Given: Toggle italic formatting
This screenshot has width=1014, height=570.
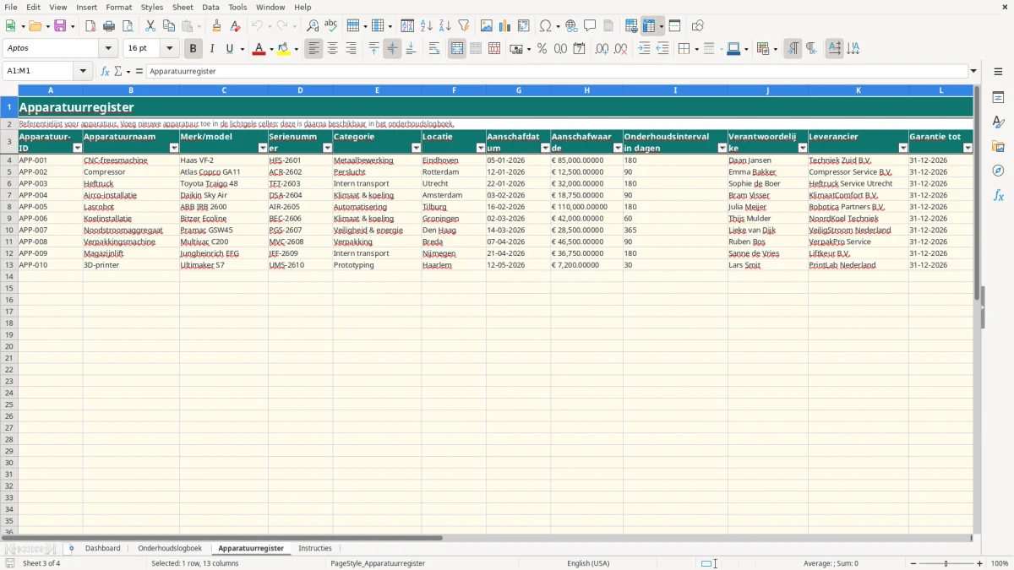Looking at the screenshot, I should [211, 49].
